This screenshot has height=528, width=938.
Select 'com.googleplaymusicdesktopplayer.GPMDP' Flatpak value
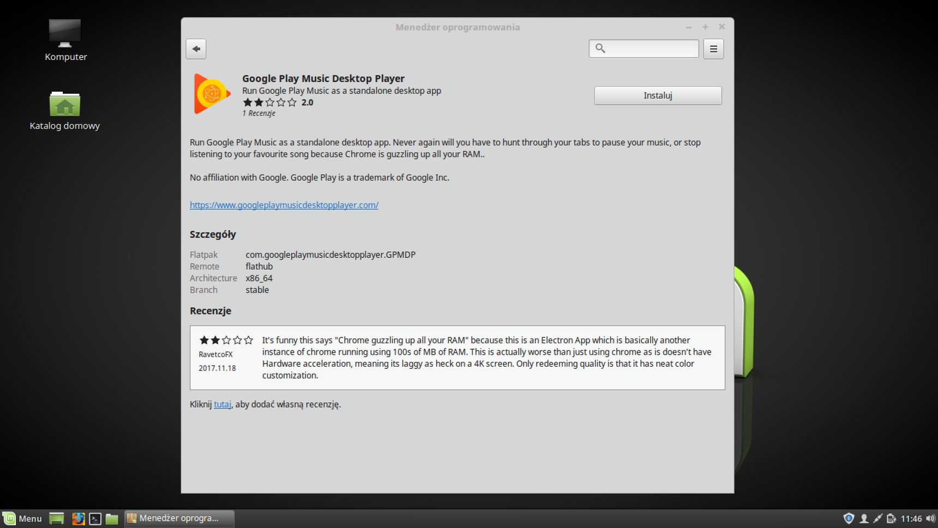point(330,254)
